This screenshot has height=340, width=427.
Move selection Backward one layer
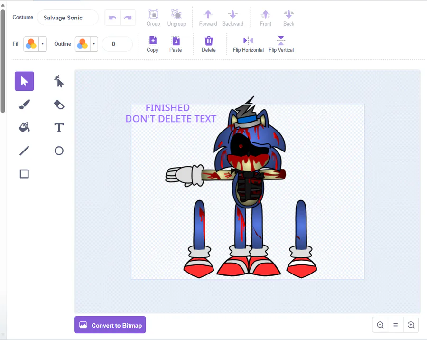pyautogui.click(x=232, y=18)
